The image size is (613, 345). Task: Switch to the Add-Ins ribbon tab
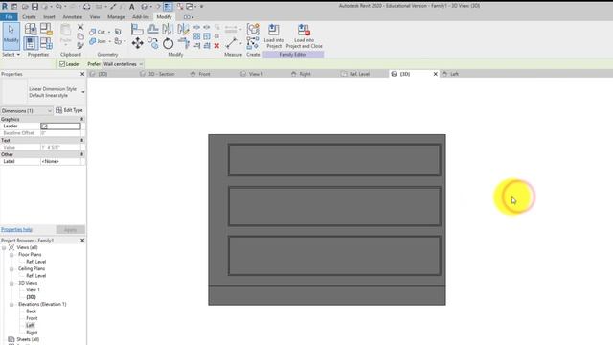[x=141, y=17]
